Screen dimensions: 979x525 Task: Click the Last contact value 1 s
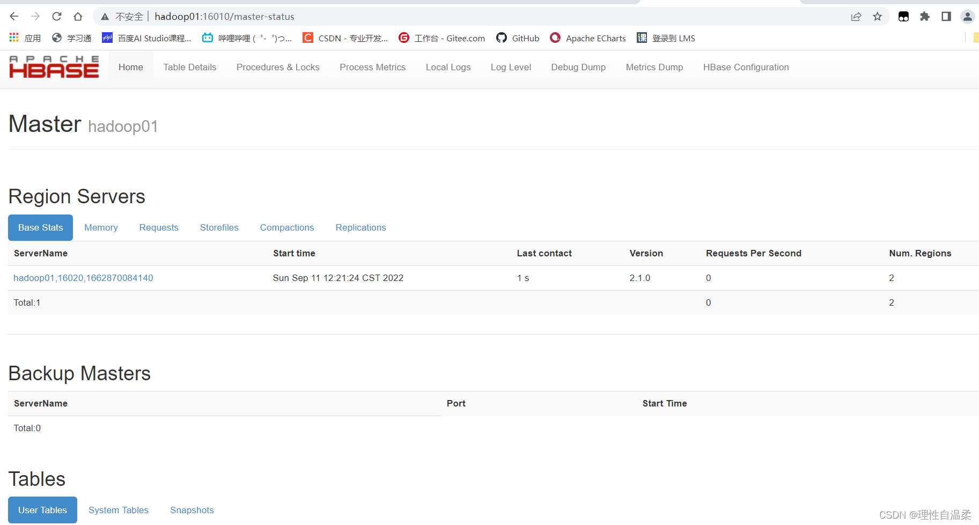pos(523,278)
